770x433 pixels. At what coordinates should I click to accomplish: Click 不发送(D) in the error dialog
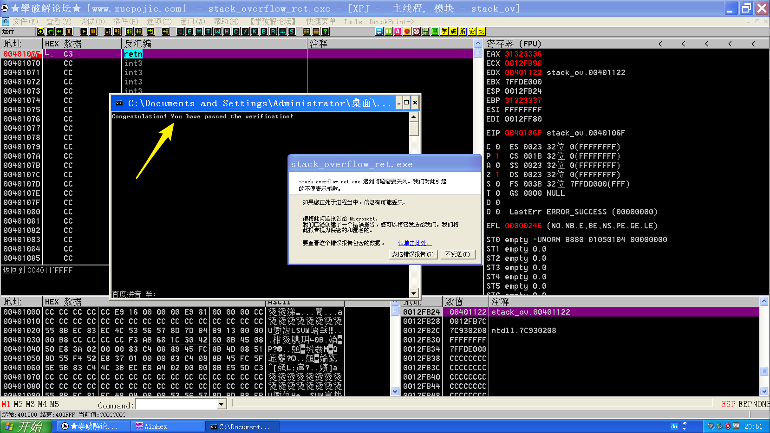457,254
